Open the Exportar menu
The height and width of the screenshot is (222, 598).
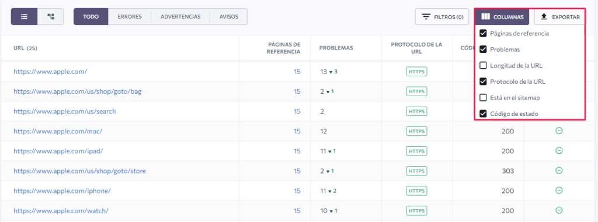(559, 17)
